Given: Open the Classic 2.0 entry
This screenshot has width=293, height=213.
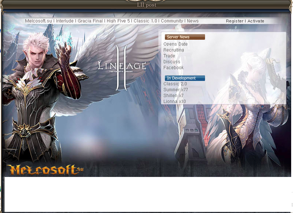Looking at the screenshot, I should coord(175,84).
